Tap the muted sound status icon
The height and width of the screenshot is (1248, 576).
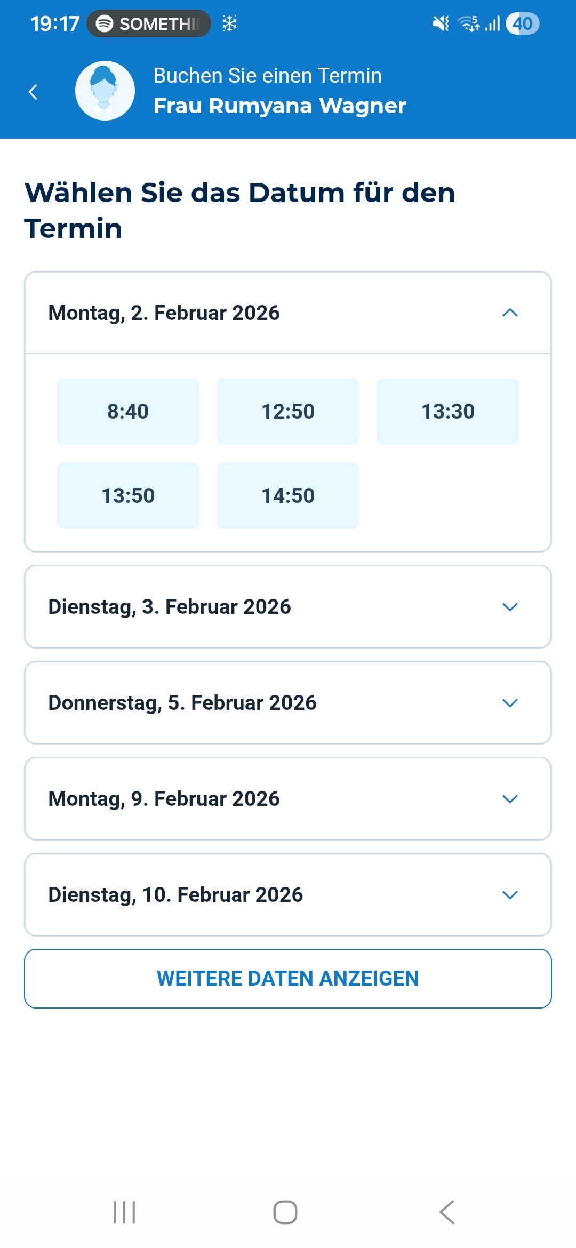pyautogui.click(x=441, y=23)
